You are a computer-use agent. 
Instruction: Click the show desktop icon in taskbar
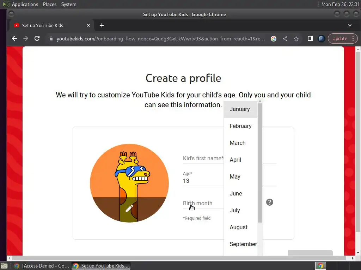pos(4,266)
